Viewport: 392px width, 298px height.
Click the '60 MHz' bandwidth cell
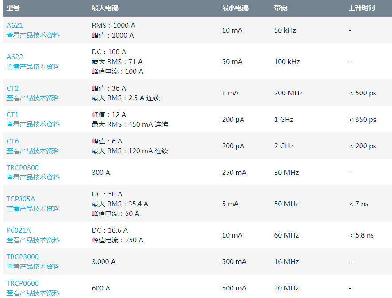(x=287, y=235)
